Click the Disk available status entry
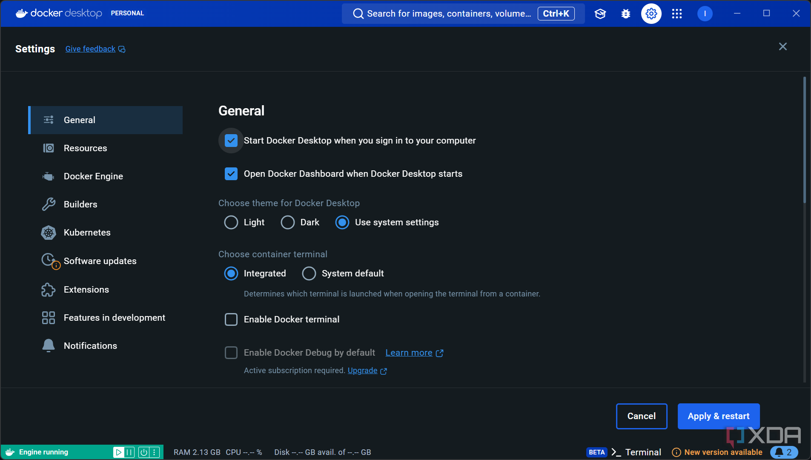The width and height of the screenshot is (811, 460). pyautogui.click(x=323, y=452)
